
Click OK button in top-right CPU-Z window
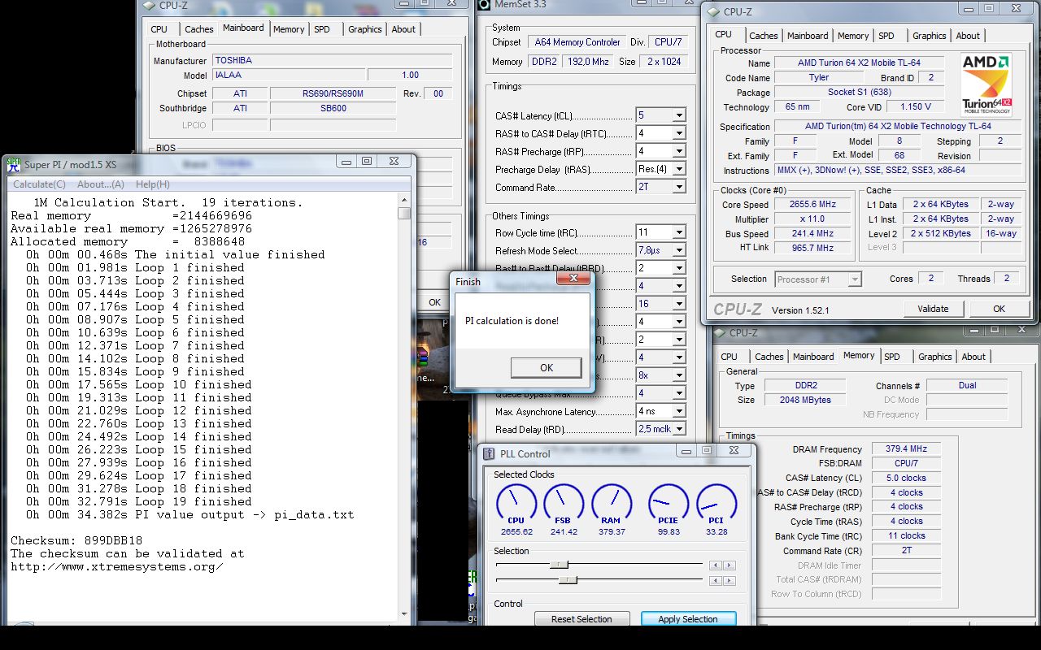tap(999, 309)
